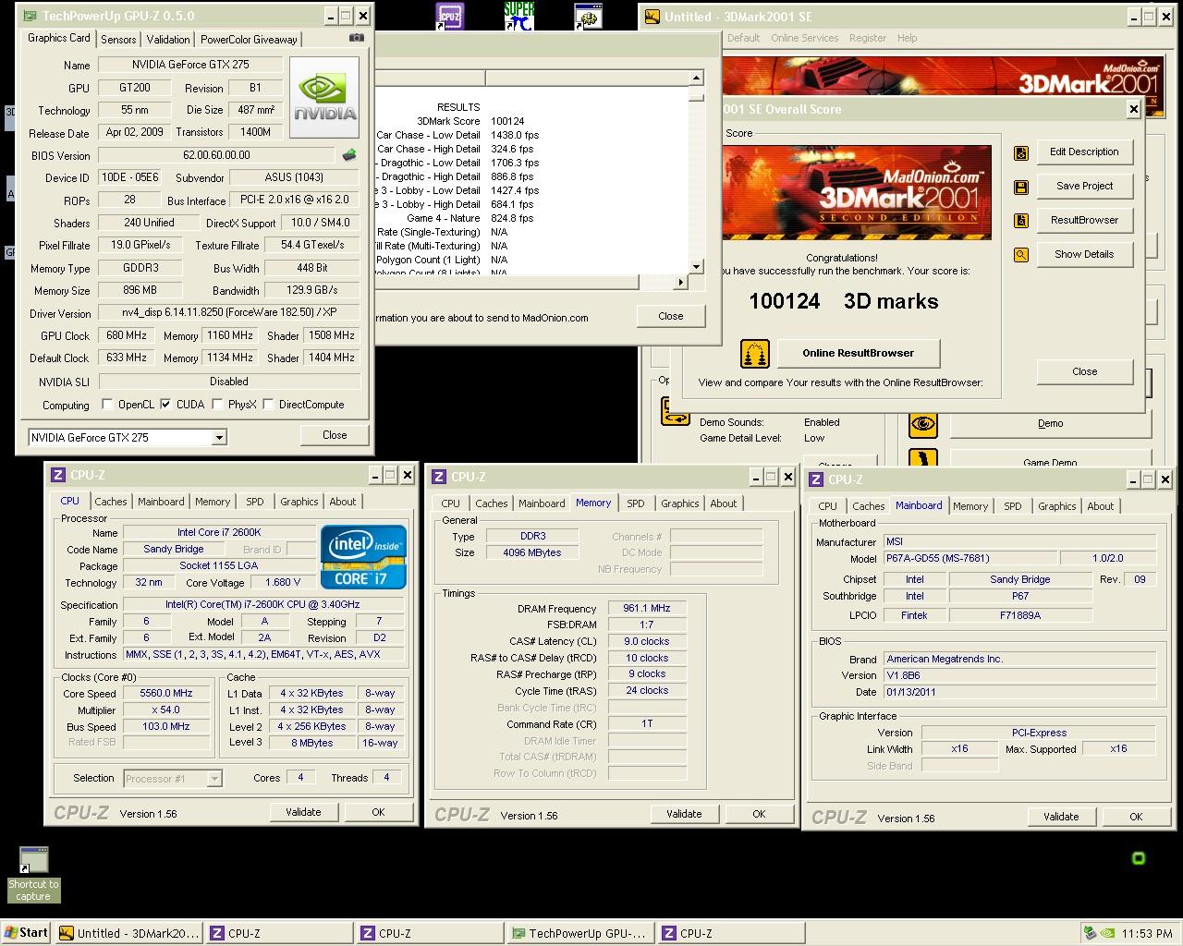Close the 3DMark overall score dialog

click(x=1084, y=371)
